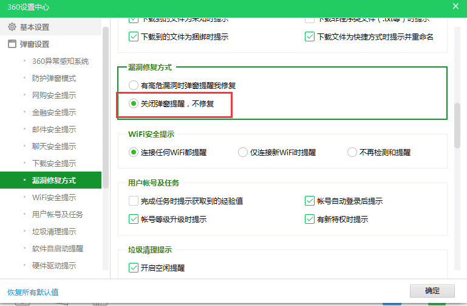Toggle 下载到的文件为捆绑时提示 checkbox
The image size is (467, 306).
[x=134, y=37]
